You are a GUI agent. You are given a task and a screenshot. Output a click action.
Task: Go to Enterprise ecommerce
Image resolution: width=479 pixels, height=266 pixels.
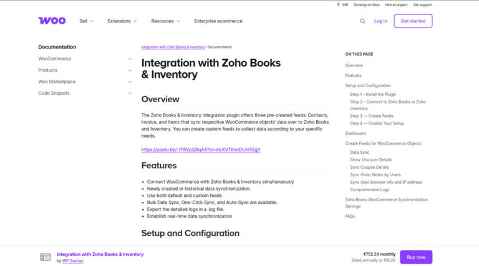pos(218,21)
